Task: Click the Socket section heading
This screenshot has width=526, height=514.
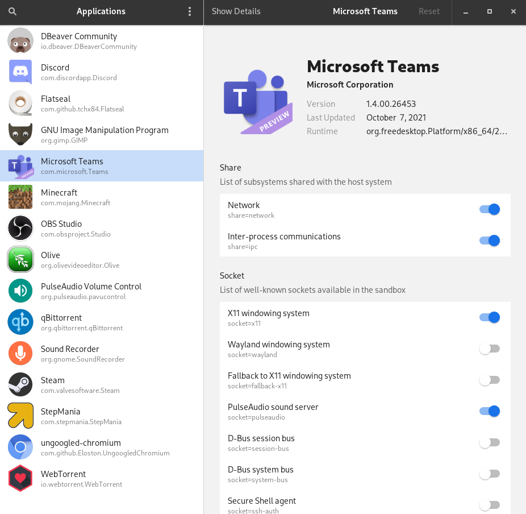Action: [232, 276]
